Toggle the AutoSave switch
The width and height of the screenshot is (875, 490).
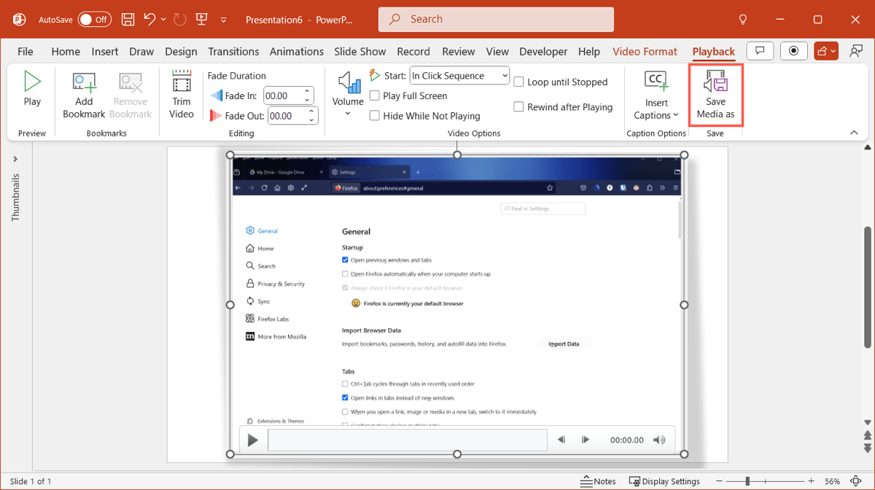(x=95, y=20)
